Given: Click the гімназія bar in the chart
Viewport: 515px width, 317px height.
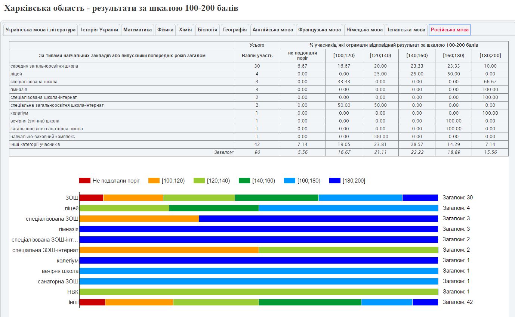Looking at the screenshot, I should coord(258,229).
